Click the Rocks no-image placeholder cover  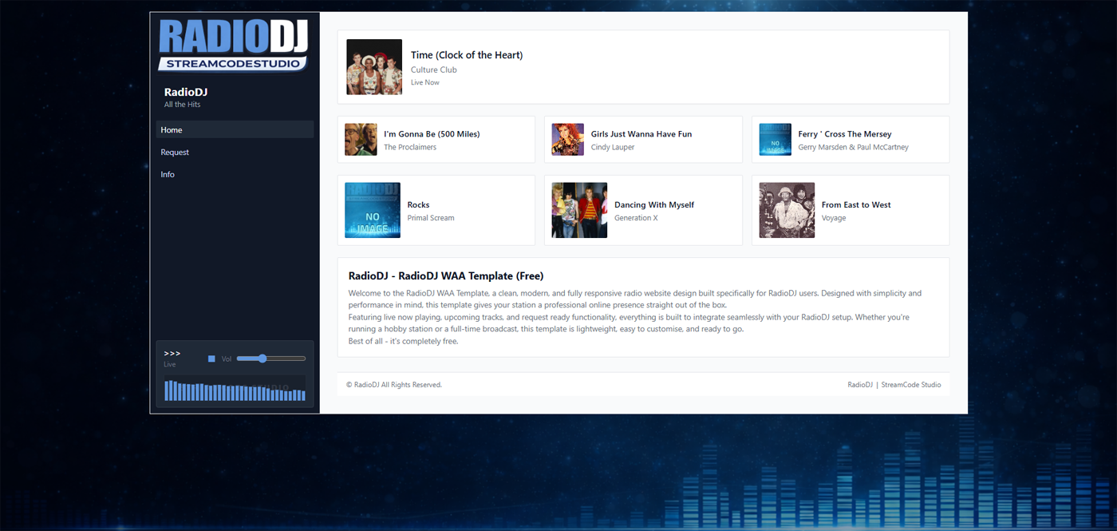pos(373,211)
